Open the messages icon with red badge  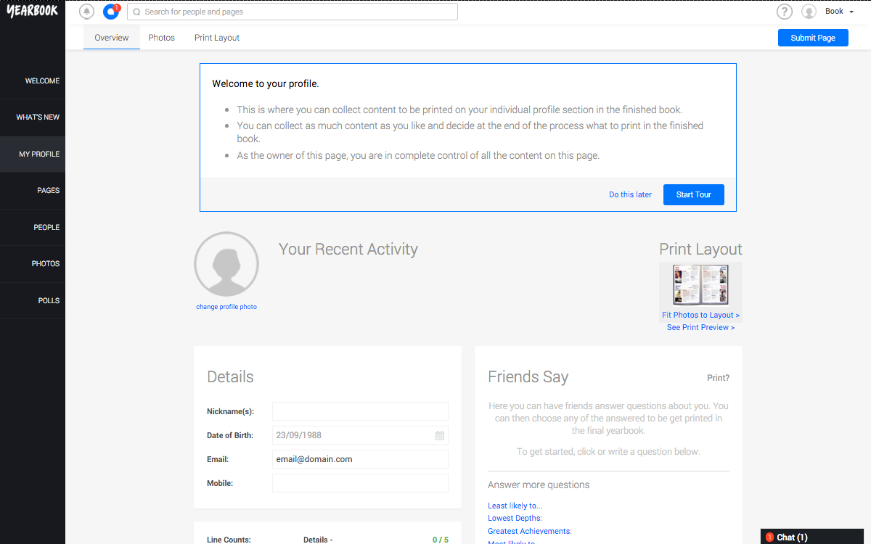(111, 12)
